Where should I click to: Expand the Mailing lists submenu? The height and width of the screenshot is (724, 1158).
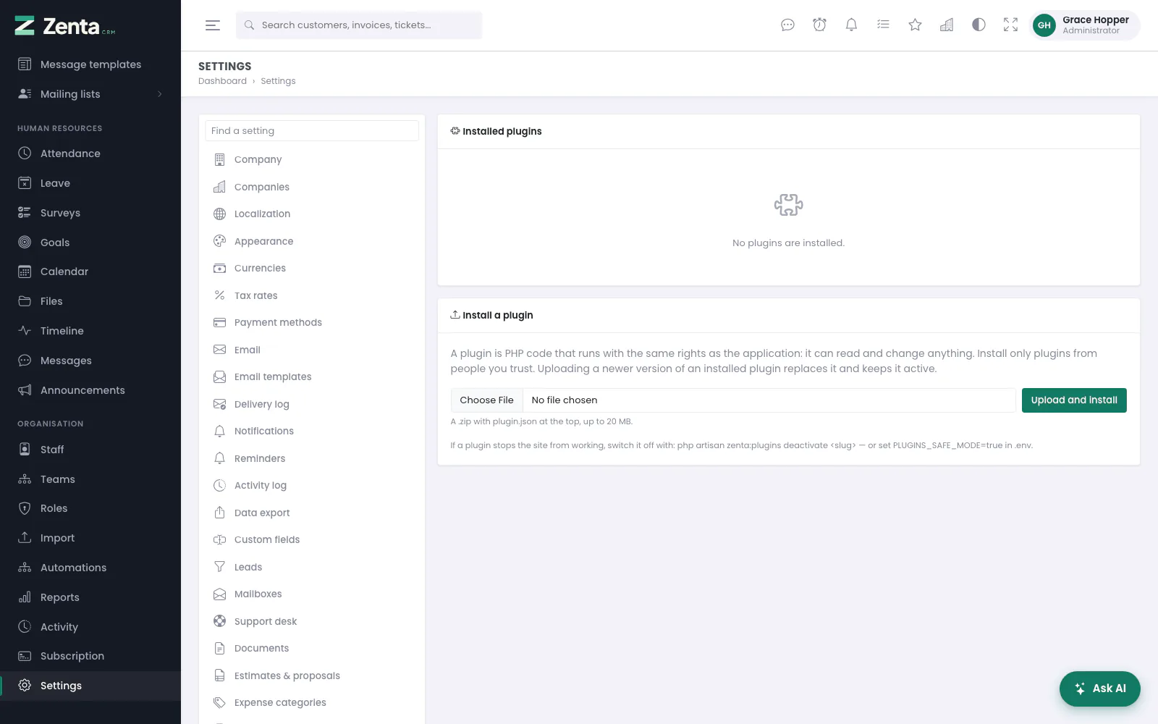(90, 94)
